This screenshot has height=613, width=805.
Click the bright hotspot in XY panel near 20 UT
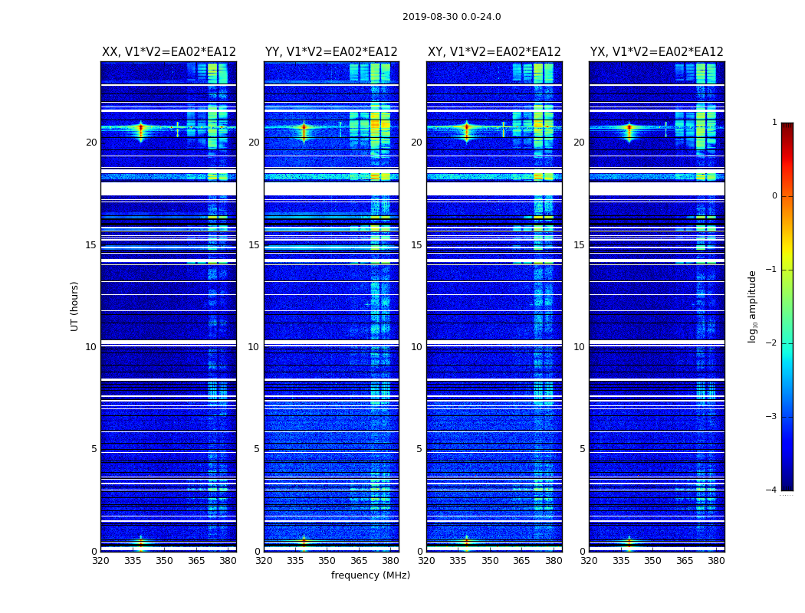[466, 128]
